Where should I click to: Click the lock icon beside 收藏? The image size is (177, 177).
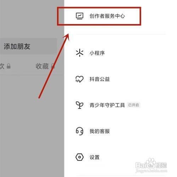[x=53, y=66]
